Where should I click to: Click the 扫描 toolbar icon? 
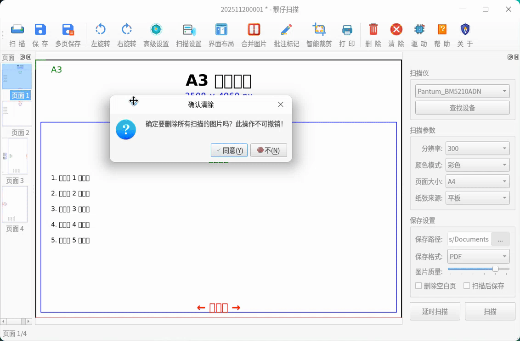[17, 35]
